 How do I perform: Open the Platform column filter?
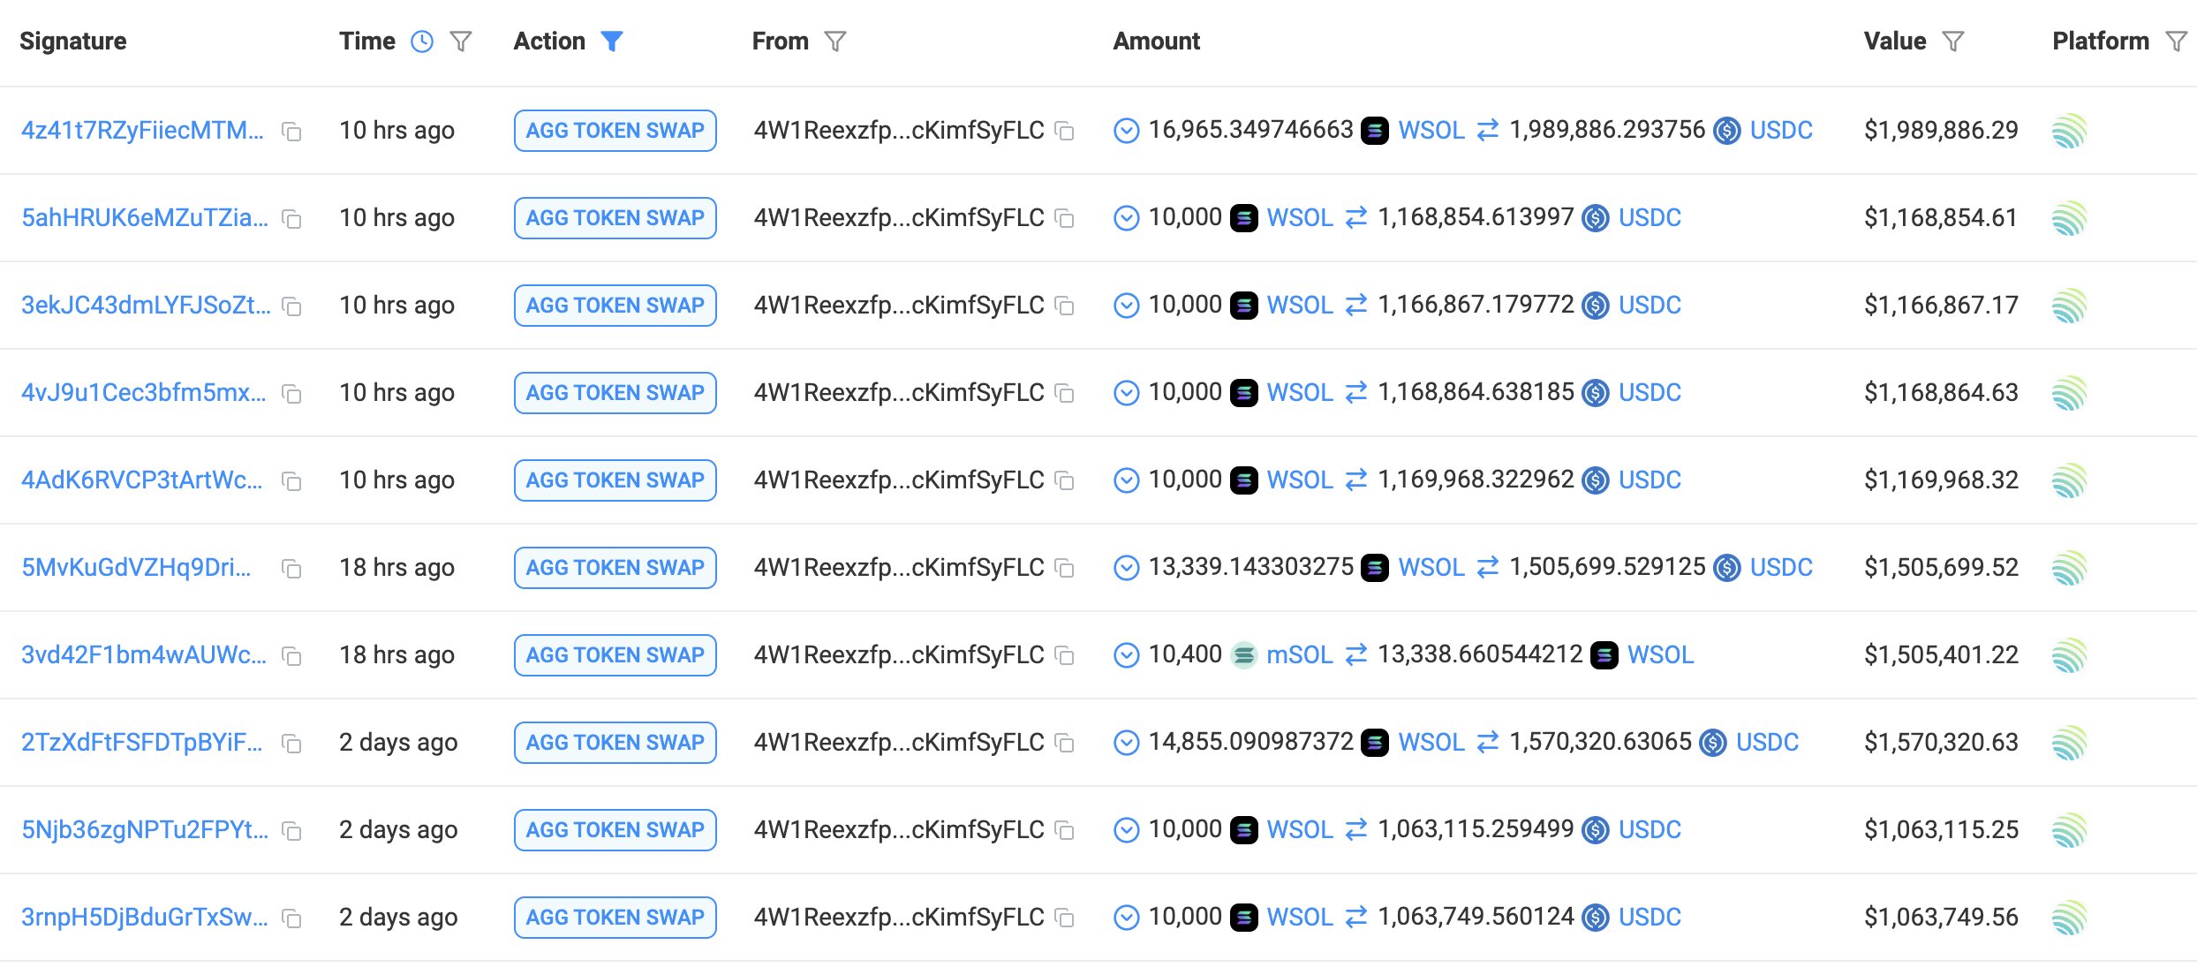point(2177,42)
